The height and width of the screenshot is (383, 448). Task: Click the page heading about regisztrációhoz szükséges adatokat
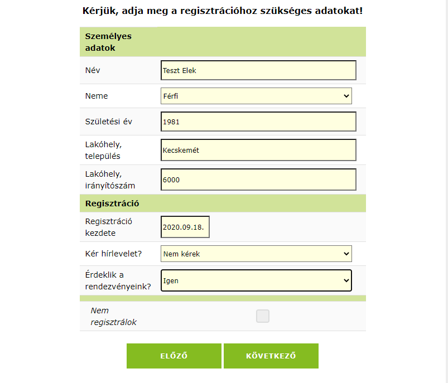click(x=223, y=11)
